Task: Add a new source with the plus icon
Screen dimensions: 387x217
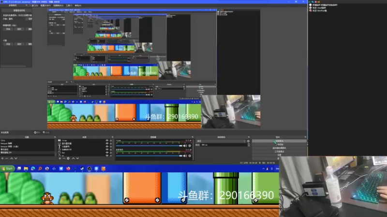Action: tap(60, 159)
